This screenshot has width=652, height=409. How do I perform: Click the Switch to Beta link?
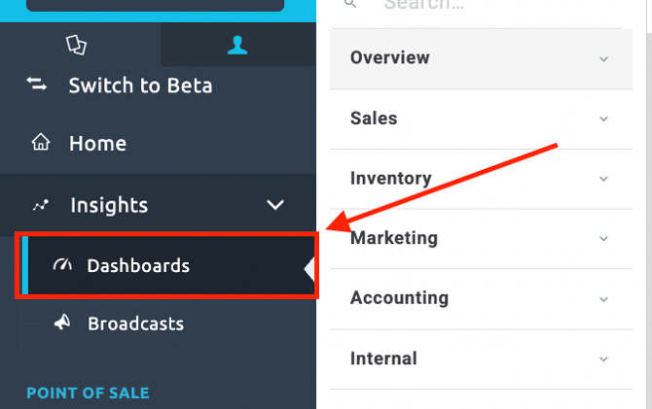click(x=140, y=85)
